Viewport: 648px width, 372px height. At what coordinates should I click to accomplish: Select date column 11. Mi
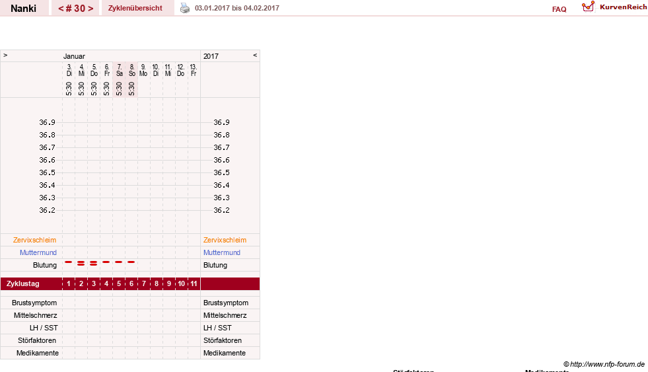[x=168, y=70]
